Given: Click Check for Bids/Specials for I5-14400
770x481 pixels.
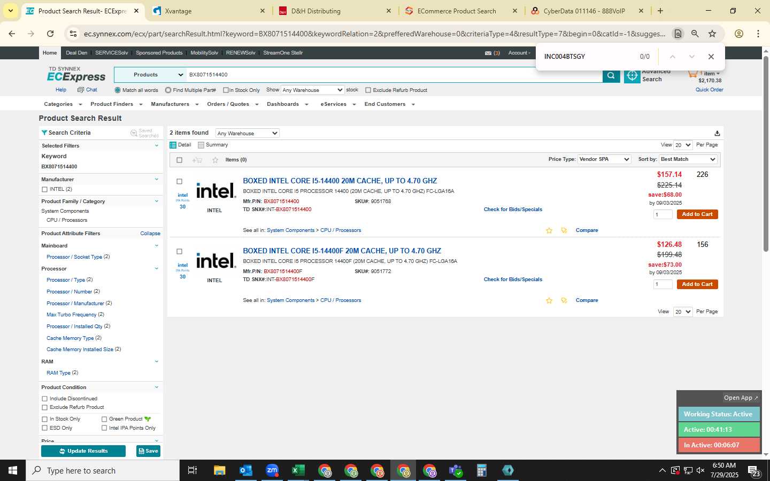Looking at the screenshot, I should point(513,210).
